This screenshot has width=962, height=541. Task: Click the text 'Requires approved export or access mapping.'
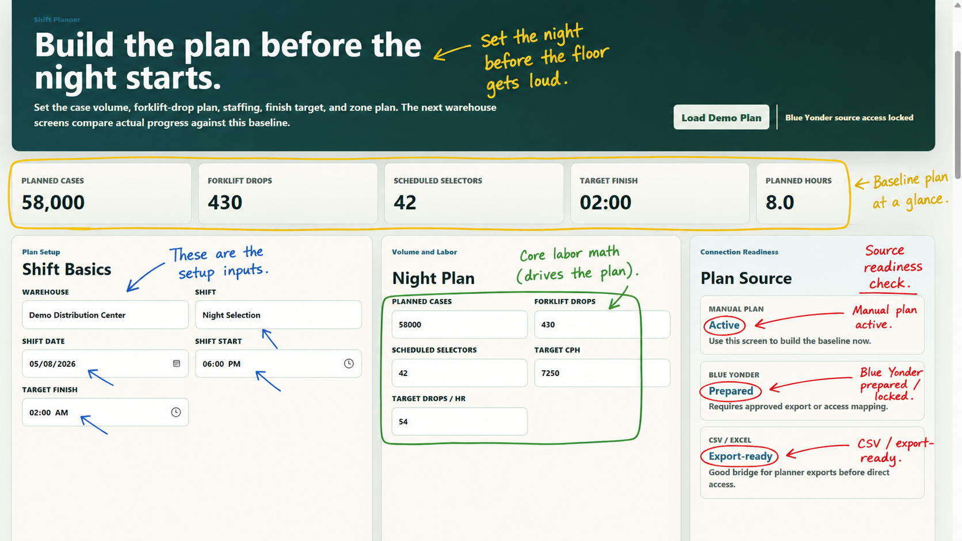[x=798, y=406]
